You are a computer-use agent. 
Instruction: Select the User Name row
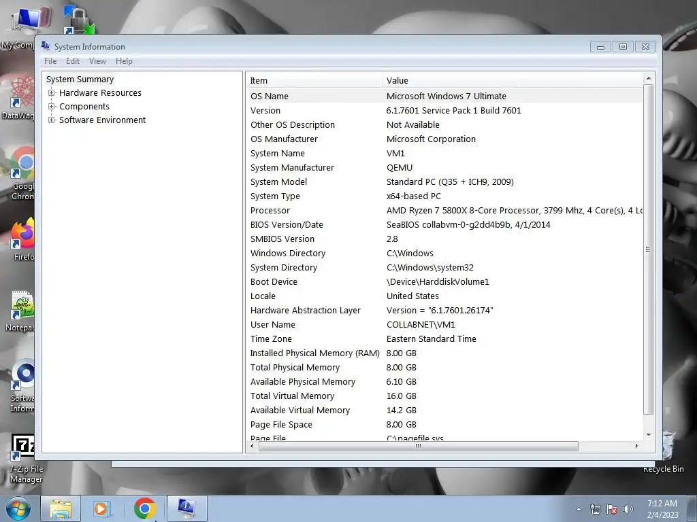[444, 324]
